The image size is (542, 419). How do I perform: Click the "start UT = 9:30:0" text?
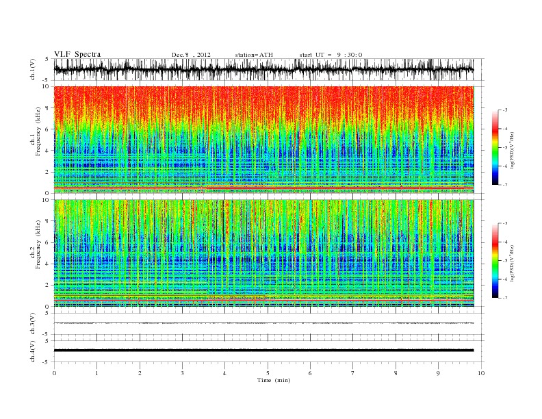(x=331, y=55)
